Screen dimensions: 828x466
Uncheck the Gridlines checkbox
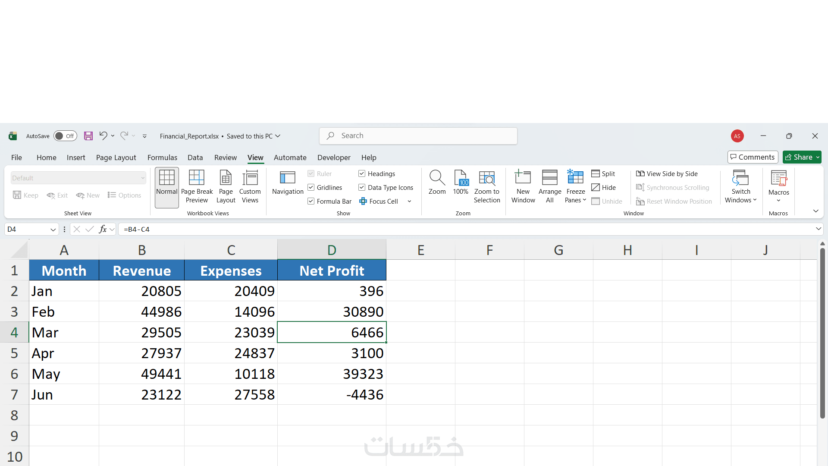pos(311,187)
